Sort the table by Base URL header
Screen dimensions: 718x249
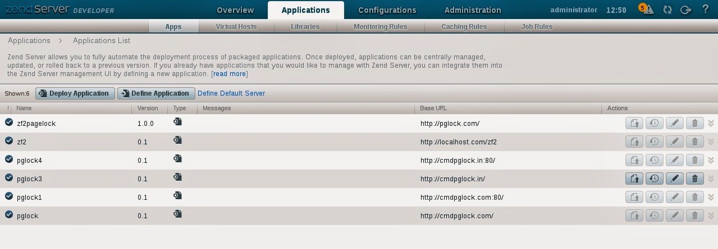[x=433, y=108]
